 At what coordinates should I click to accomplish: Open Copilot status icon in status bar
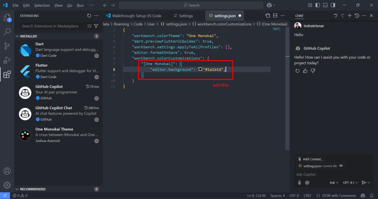363,196
